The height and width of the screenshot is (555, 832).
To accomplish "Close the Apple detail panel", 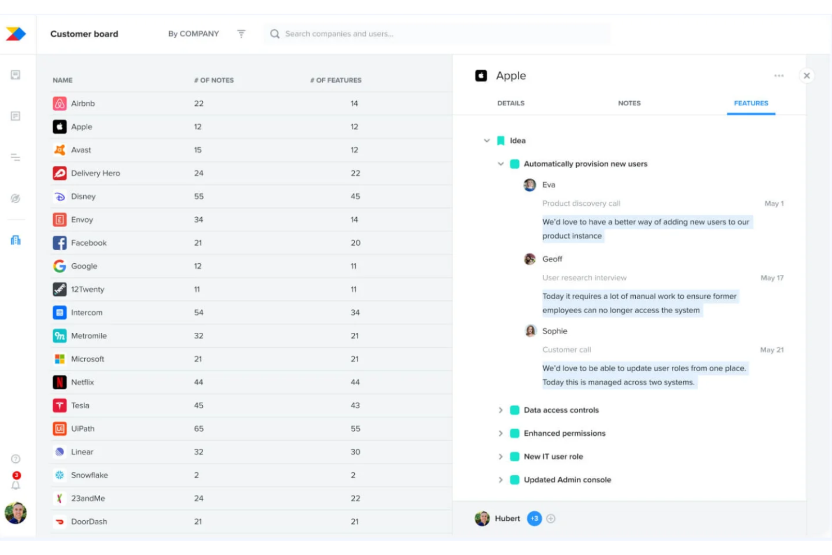I will (807, 75).
